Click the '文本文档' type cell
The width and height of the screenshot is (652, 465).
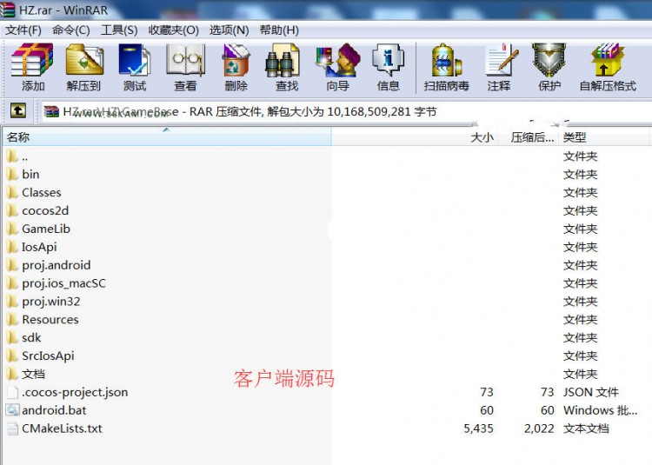586,428
